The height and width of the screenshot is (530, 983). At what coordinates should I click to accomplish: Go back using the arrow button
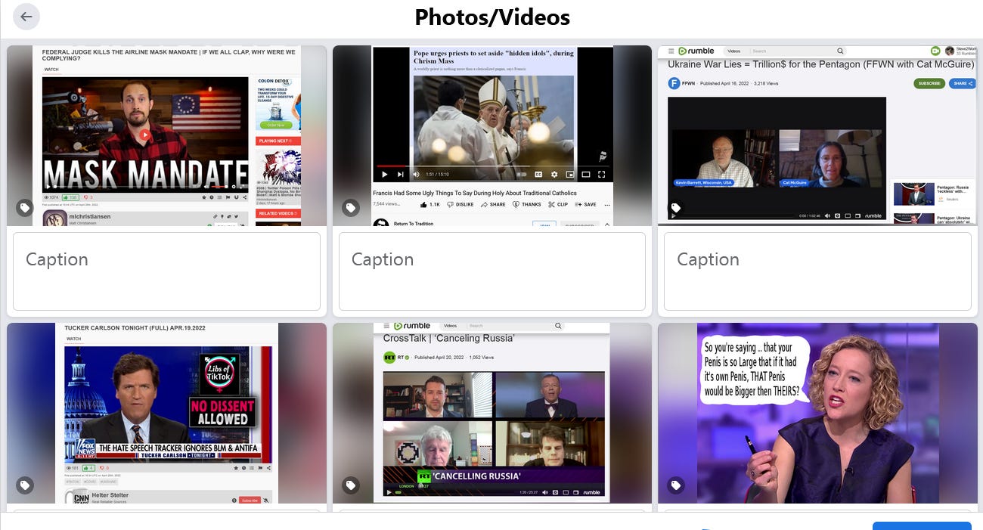tap(26, 17)
